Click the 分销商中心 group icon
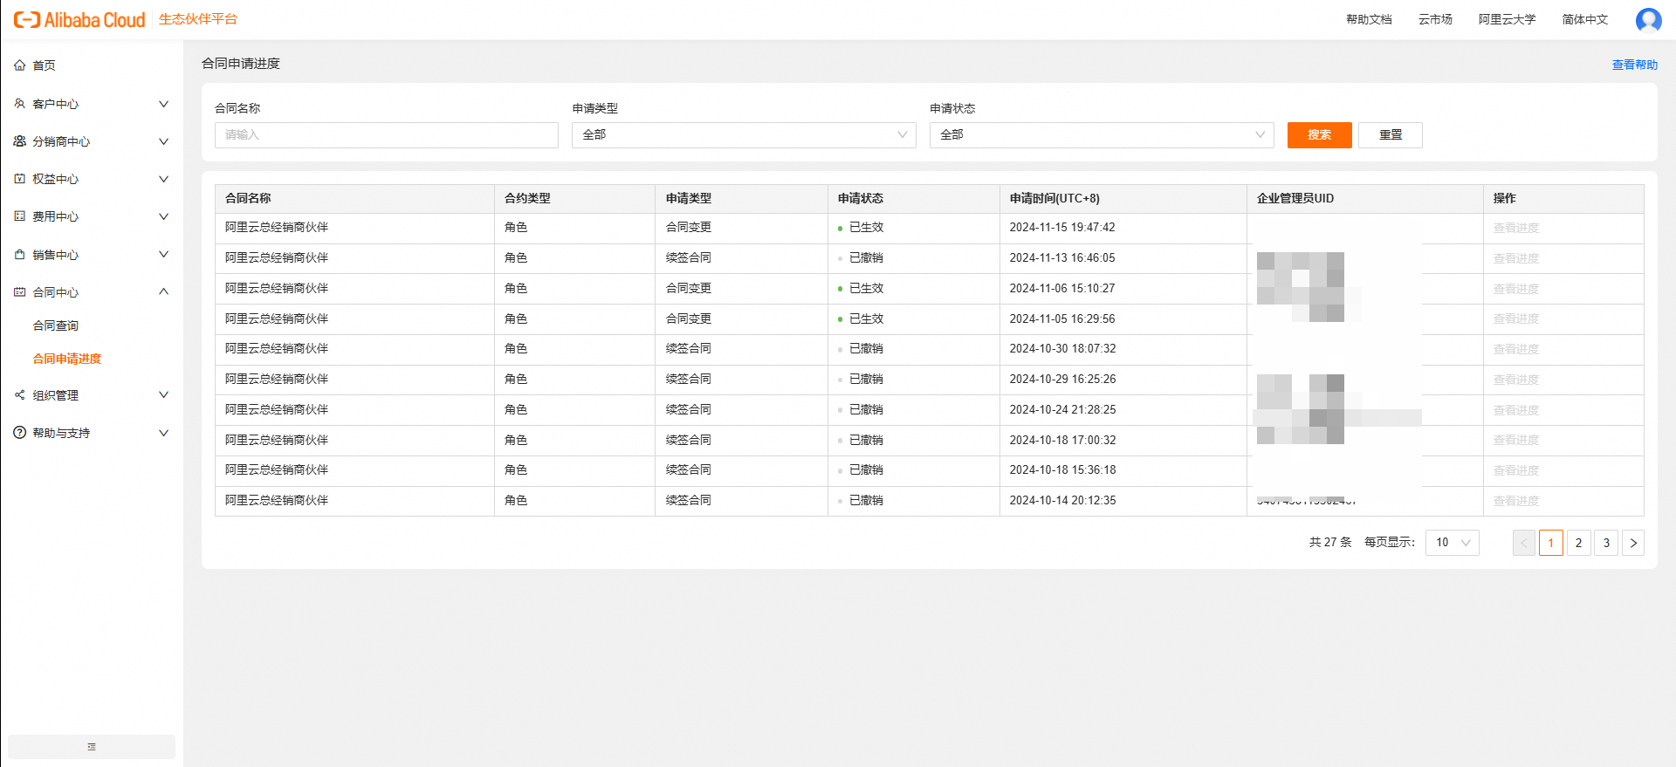The width and height of the screenshot is (1676, 767). [x=20, y=141]
